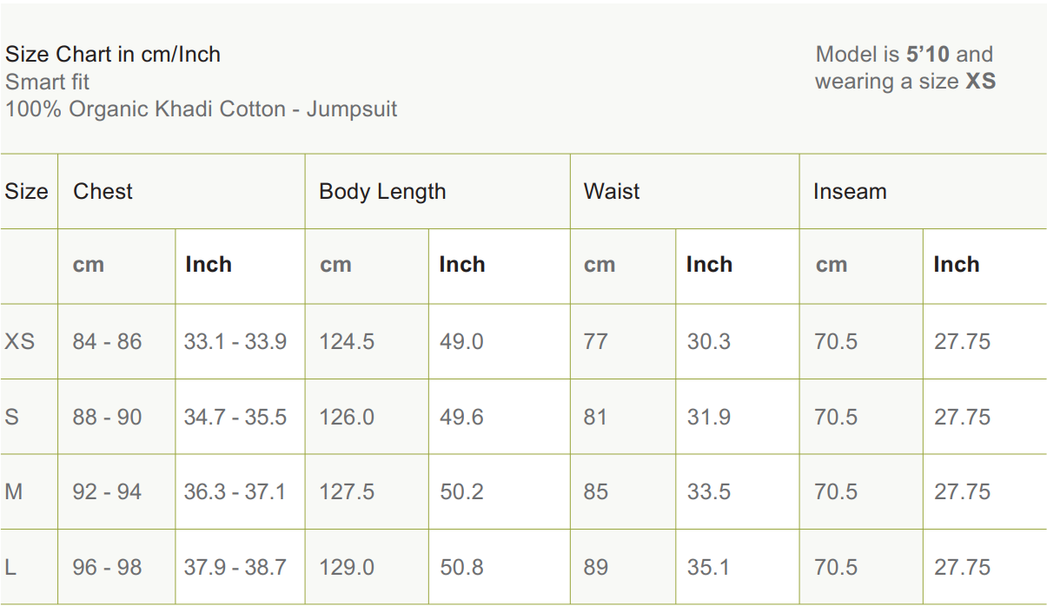Select the chest inch value 34.7 - 35.5
Screen dimensions: 1047x606
pos(235,418)
